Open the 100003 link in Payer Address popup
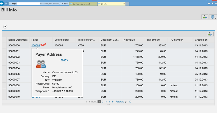 click(63, 60)
